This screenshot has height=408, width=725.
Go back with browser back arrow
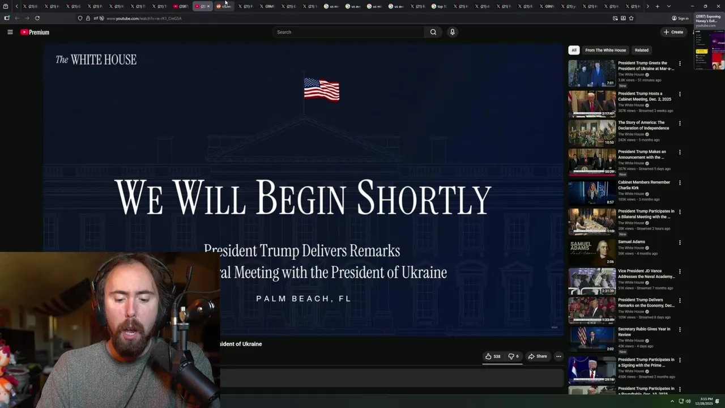[17, 18]
